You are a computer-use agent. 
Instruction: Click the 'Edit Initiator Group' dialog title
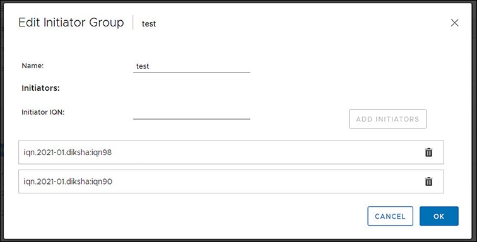(x=71, y=23)
